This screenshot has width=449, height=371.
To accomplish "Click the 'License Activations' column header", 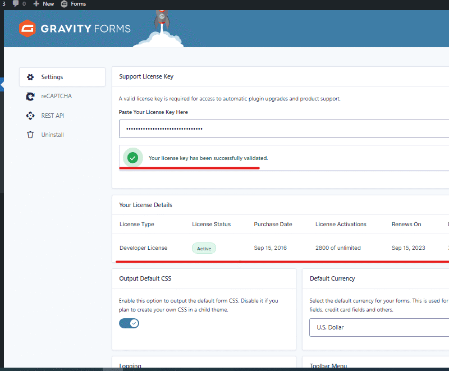I will click(341, 225).
